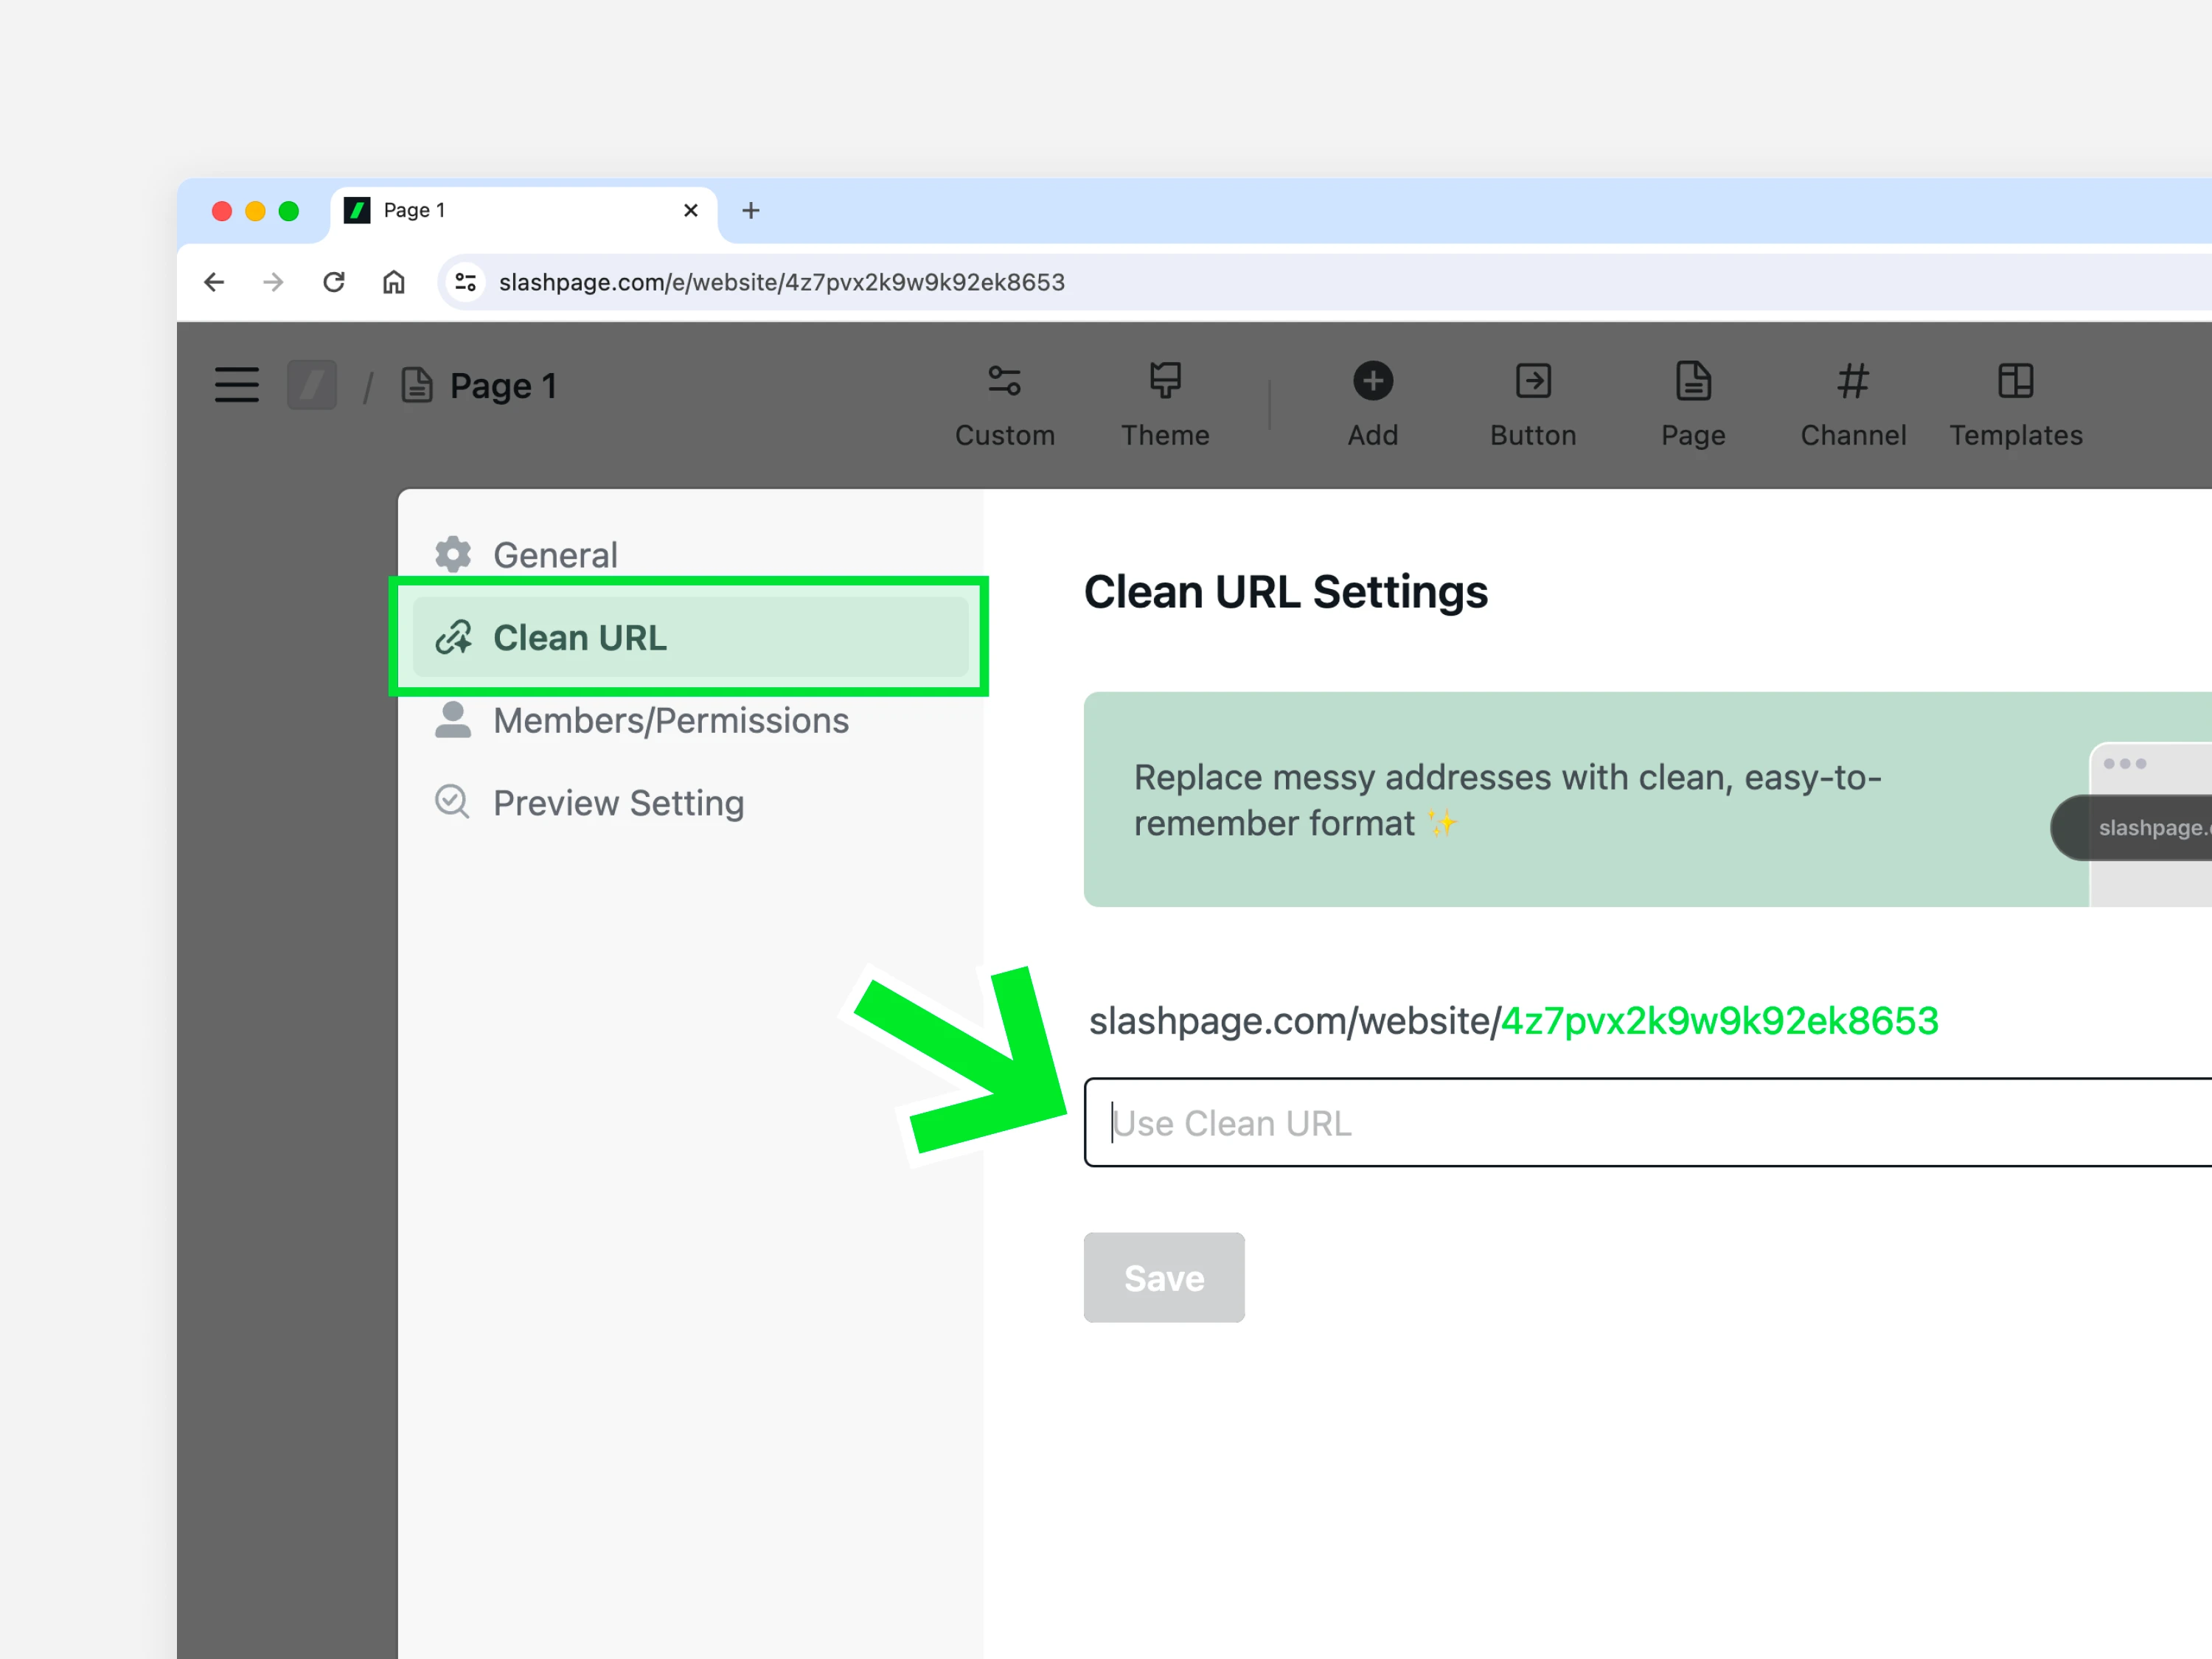Open the Channel tool
Screen dimensions: 2212x1659
(1853, 405)
